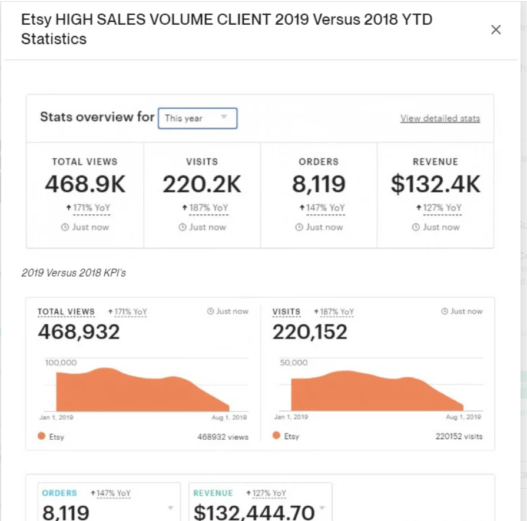The image size is (527, 521).
Task: Click the clock icon under Revenue $132.4K
Action: coord(416,227)
